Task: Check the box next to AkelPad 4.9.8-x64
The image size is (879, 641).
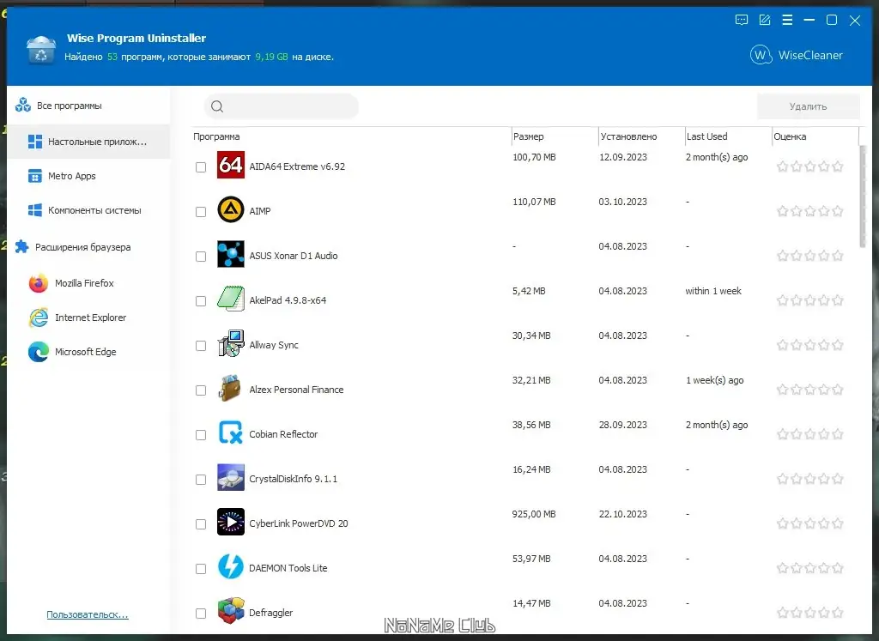Action: pos(201,301)
